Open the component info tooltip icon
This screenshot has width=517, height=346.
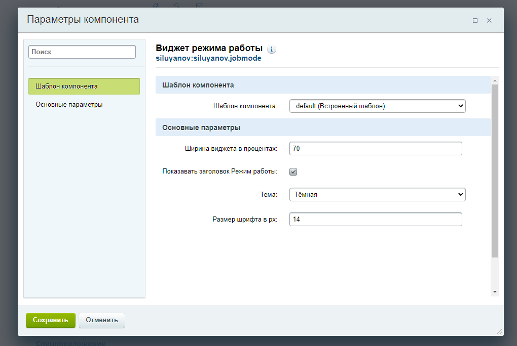point(272,49)
